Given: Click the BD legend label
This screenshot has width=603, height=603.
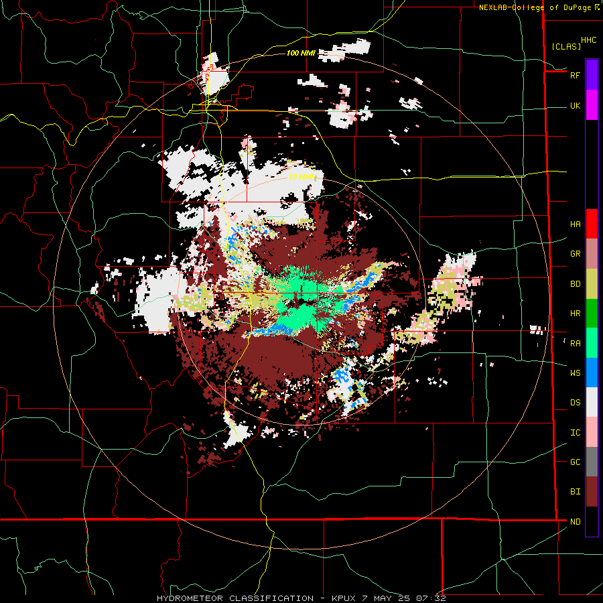Looking at the screenshot, I should (575, 284).
